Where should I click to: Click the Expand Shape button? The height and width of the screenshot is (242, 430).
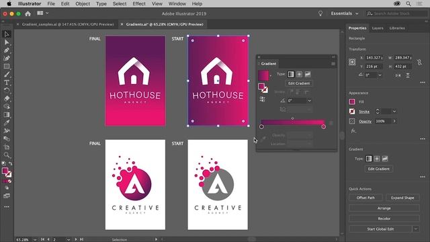(402, 198)
